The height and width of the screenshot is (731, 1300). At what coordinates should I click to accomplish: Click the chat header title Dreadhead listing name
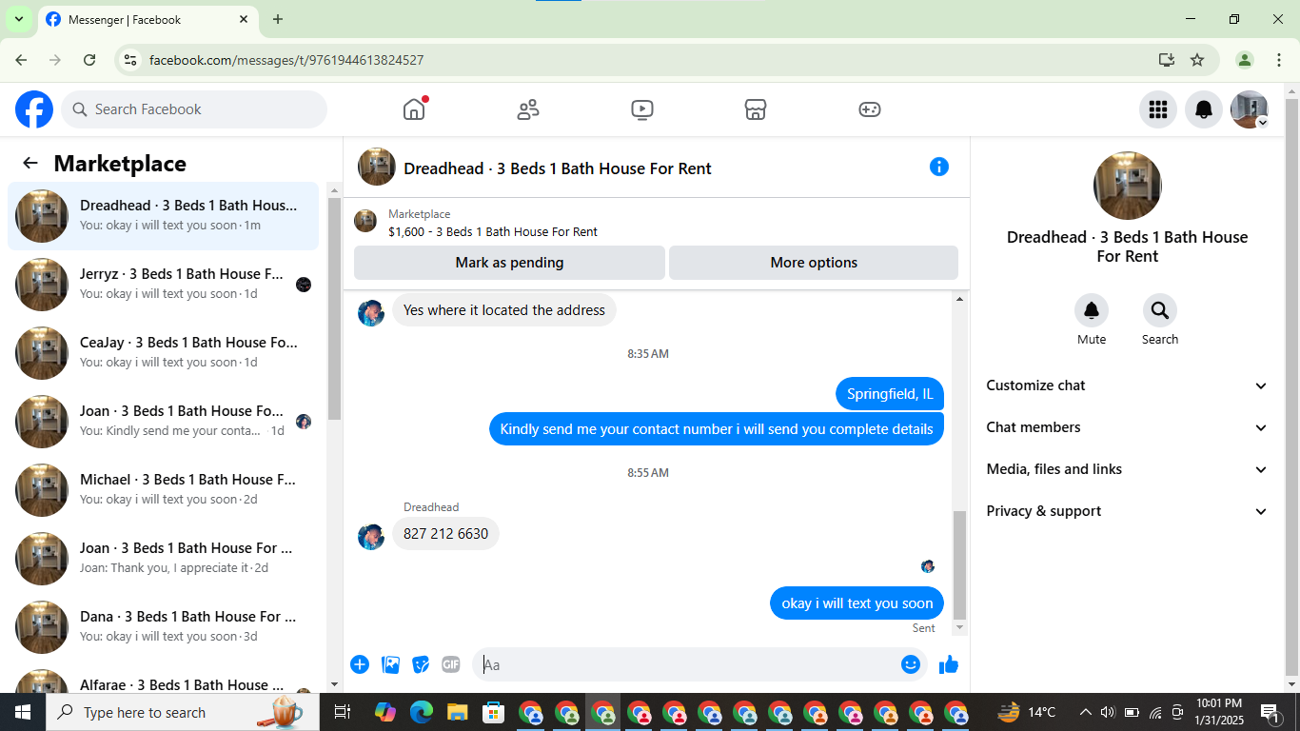558,168
